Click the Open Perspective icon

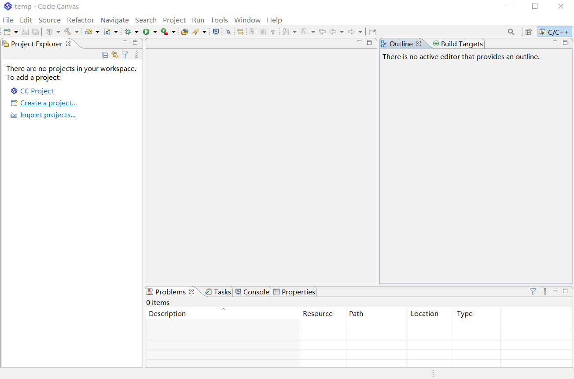[x=528, y=32]
